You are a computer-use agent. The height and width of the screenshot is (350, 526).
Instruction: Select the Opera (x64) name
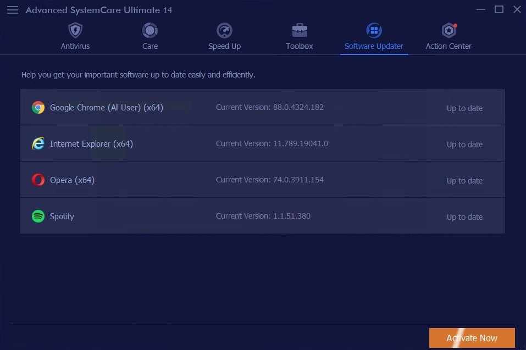pos(72,180)
